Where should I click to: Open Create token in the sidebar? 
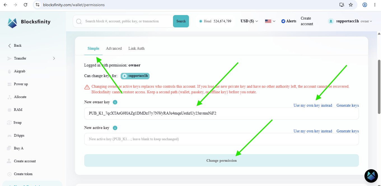pos(23,174)
